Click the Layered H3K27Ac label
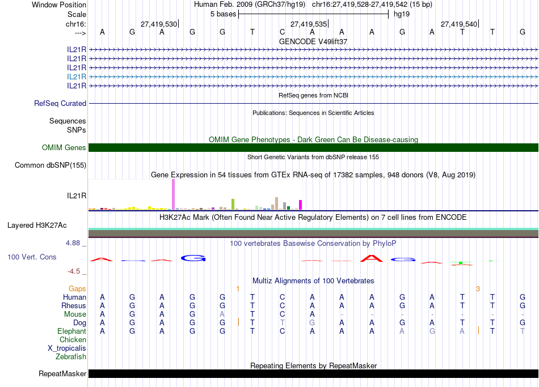 click(x=37, y=226)
